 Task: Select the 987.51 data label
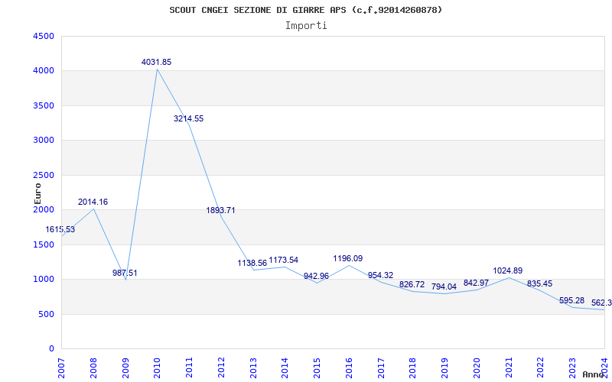pos(125,273)
